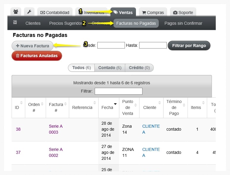This screenshot has height=175, width=230.
Task: Sort by Orden # column arrows
Action: point(42,104)
